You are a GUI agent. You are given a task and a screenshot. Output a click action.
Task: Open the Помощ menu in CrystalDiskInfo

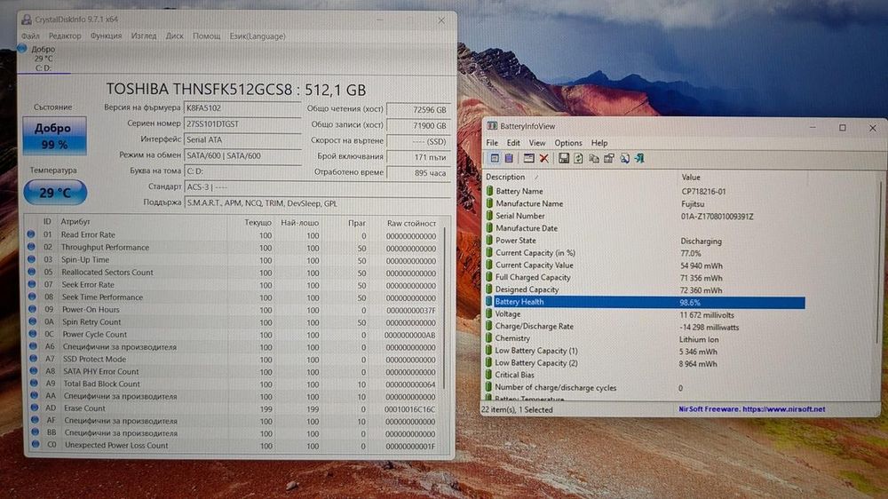[x=207, y=36]
